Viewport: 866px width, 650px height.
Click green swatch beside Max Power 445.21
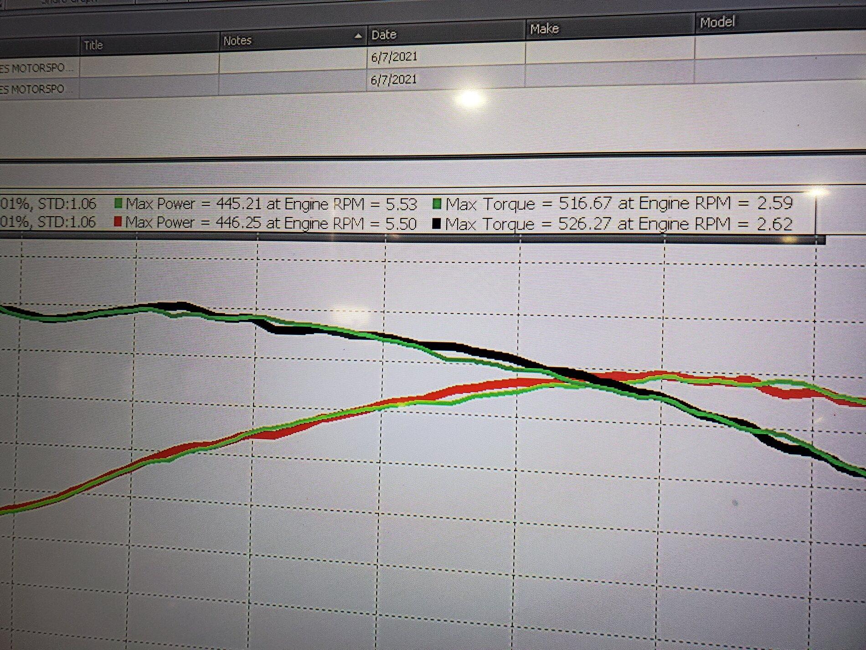pos(119,203)
